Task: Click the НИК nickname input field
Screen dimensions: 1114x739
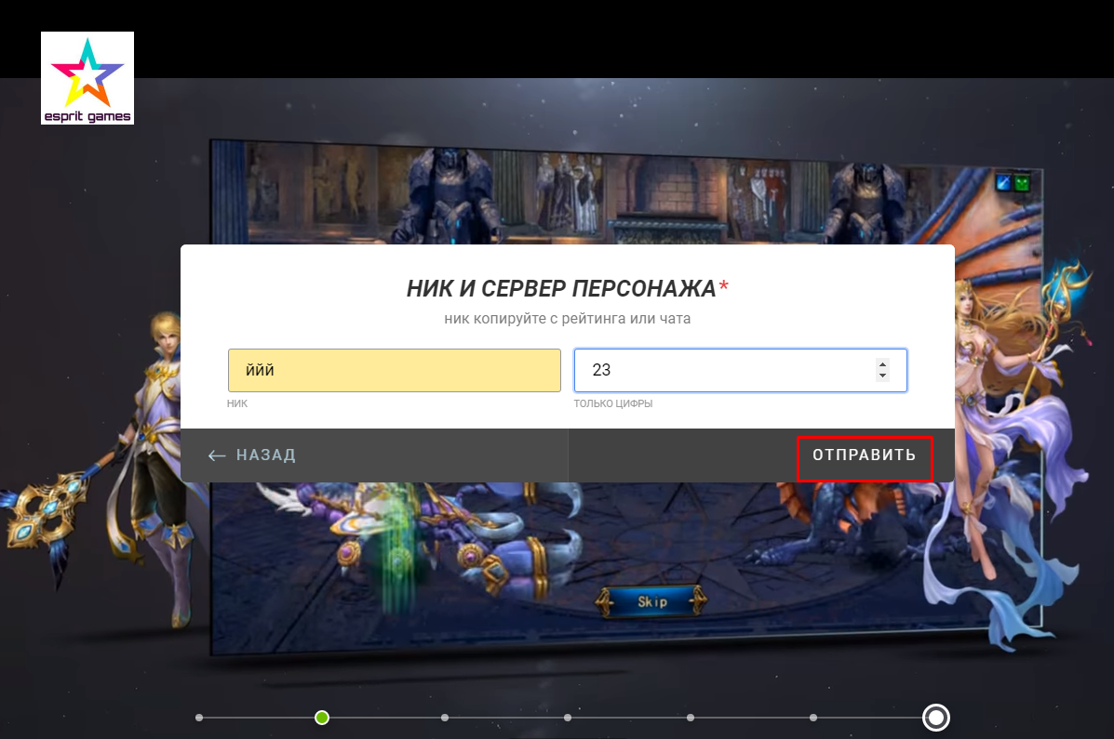Action: (x=395, y=370)
